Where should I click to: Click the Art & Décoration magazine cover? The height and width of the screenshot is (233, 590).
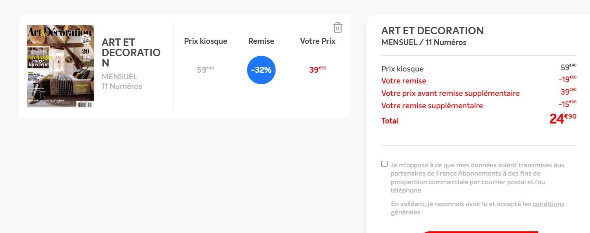tap(60, 66)
